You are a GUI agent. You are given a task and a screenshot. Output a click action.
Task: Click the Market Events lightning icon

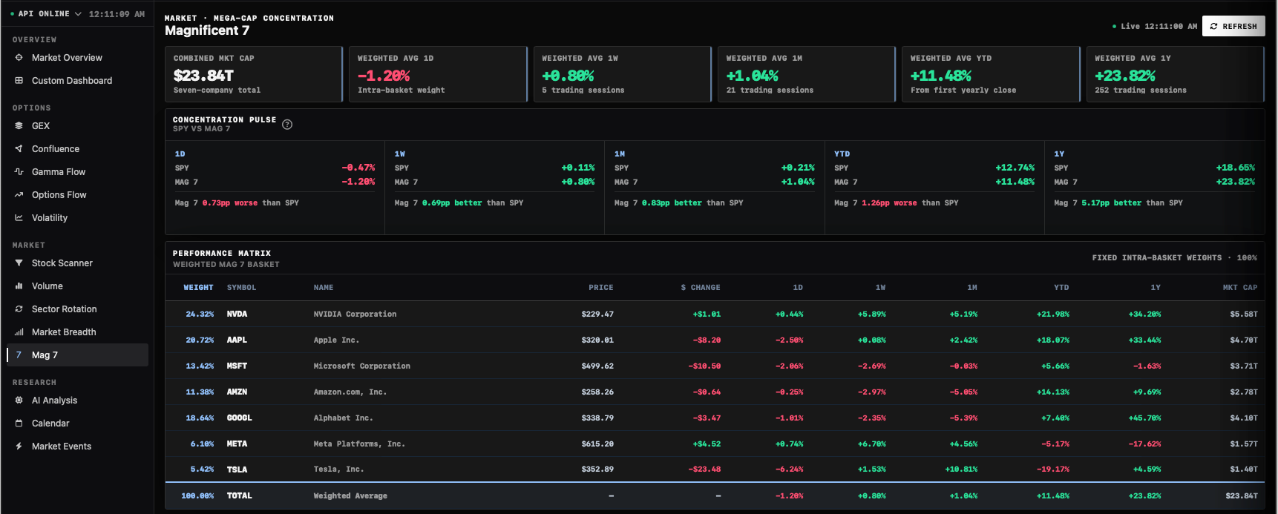point(19,447)
